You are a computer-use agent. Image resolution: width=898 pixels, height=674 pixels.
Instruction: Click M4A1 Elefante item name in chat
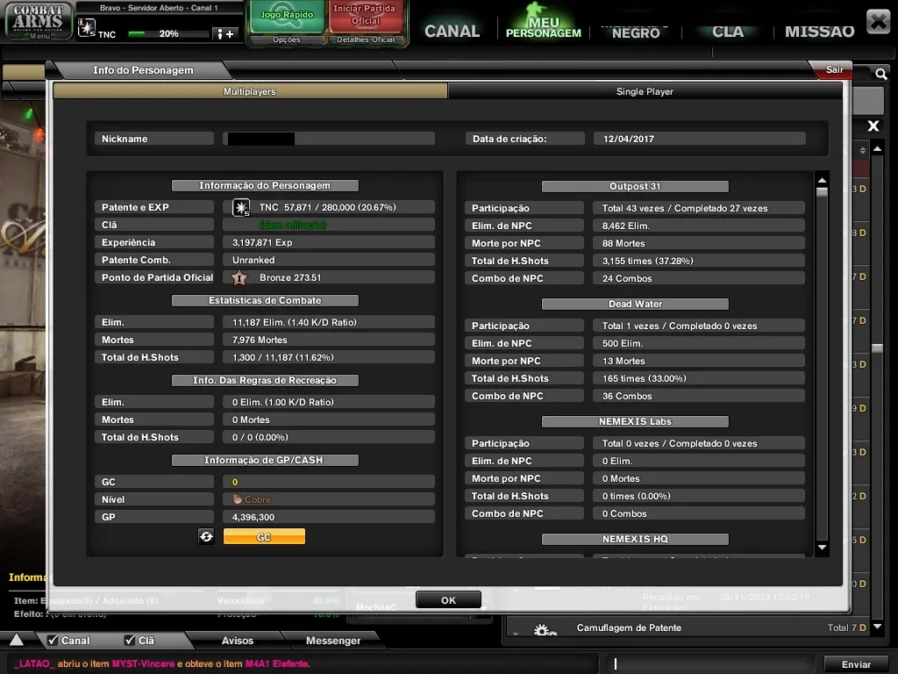277,663
